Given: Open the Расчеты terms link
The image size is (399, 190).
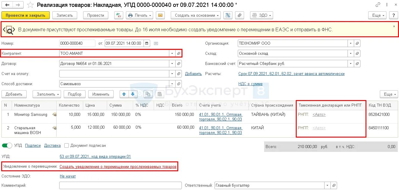Looking at the screenshot, I should 291,74.
